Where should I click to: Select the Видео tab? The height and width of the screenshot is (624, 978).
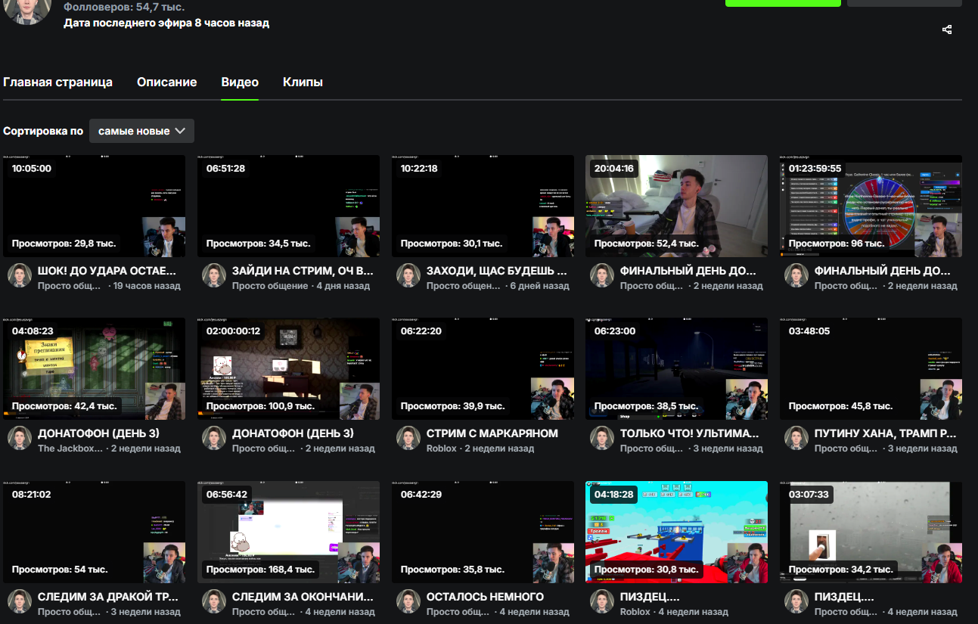pos(240,82)
